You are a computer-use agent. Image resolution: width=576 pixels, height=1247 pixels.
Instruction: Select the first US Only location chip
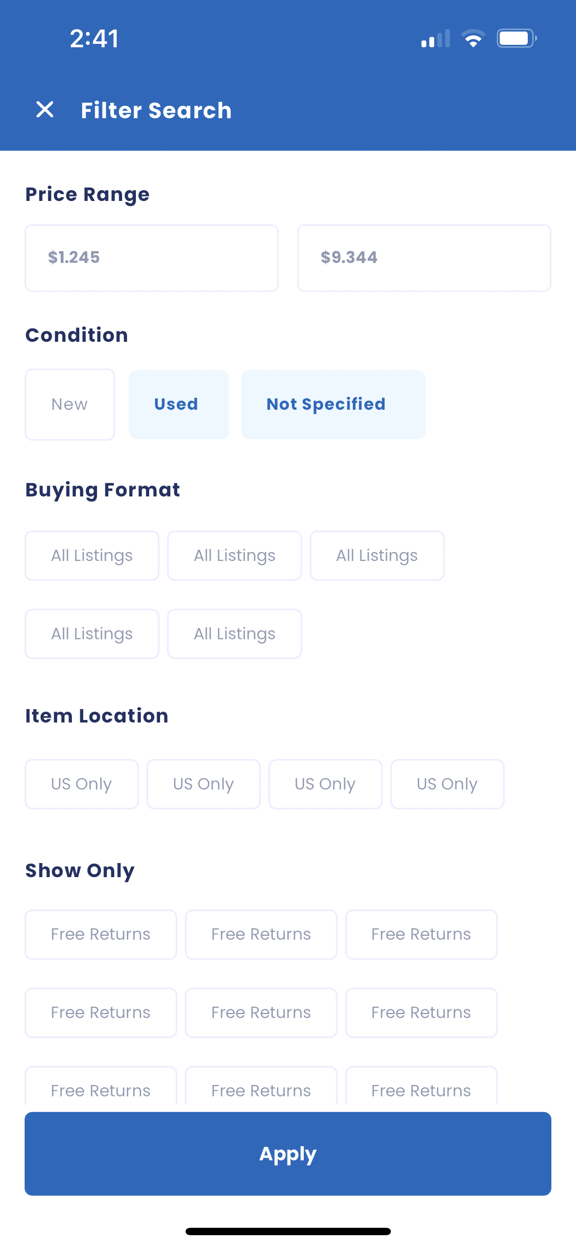(x=81, y=784)
